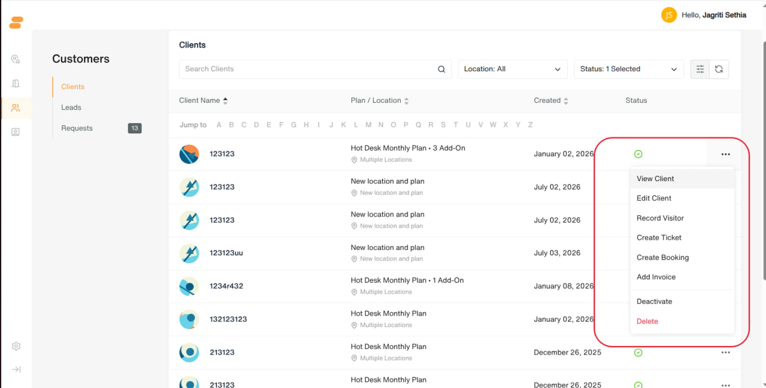Open the Location: All dropdown
The width and height of the screenshot is (766, 388).
point(513,69)
